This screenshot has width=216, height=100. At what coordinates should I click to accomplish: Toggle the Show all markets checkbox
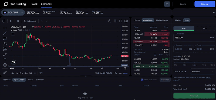click(142, 80)
